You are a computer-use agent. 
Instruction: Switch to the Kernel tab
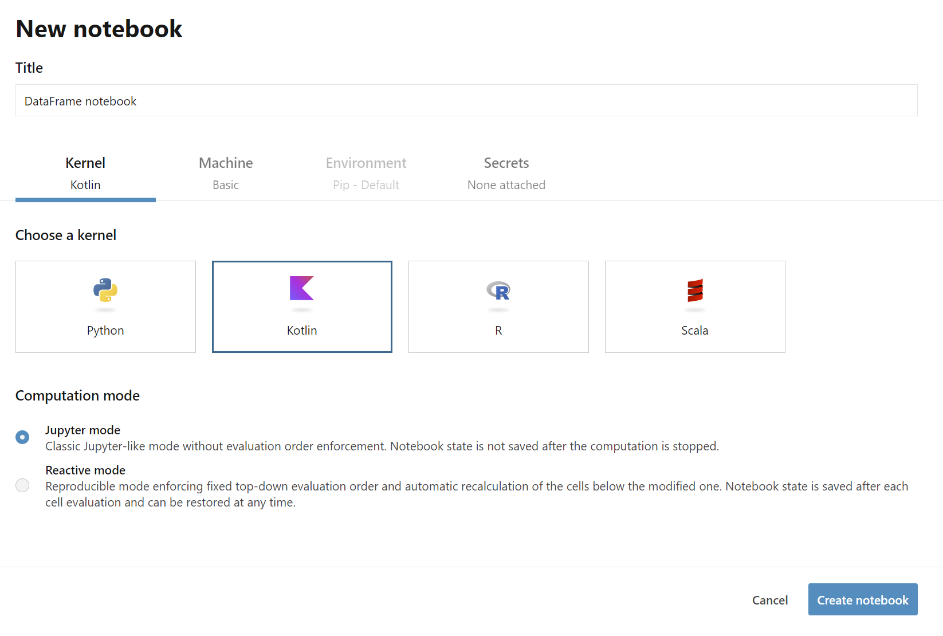tap(85, 174)
